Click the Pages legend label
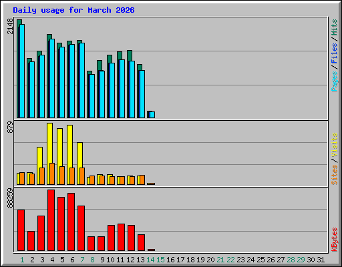Viewport: 342px width, 267px height. (x=335, y=81)
